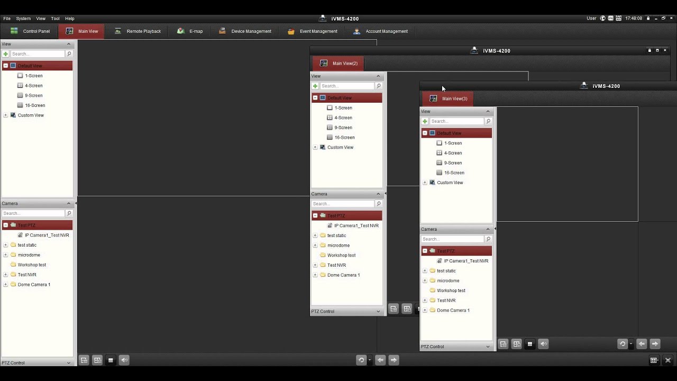Go to previous page in Main View(3)

(x=642, y=344)
